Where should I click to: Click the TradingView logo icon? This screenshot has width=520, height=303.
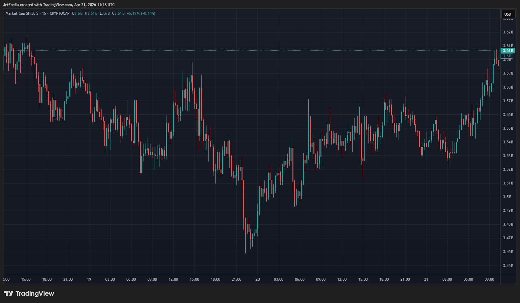tap(8, 293)
